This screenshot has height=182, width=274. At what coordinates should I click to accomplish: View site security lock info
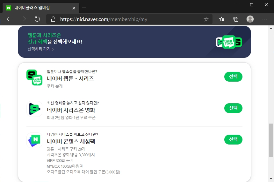(x=53, y=19)
